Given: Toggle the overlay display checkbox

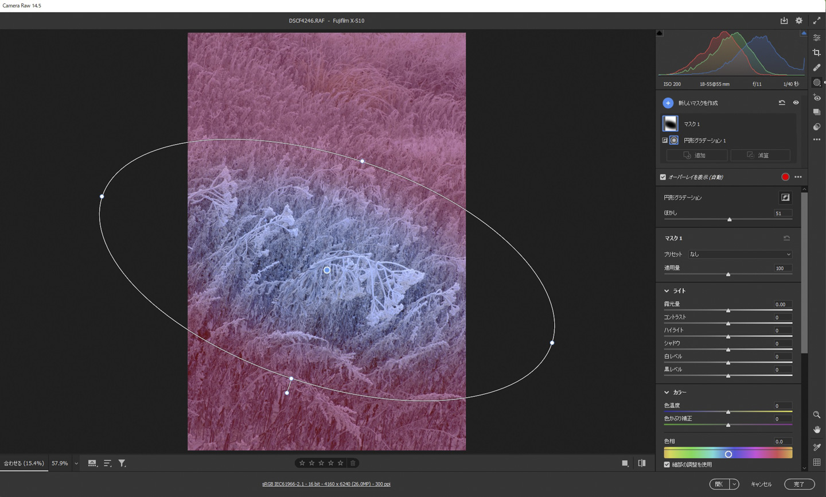Looking at the screenshot, I should point(663,177).
